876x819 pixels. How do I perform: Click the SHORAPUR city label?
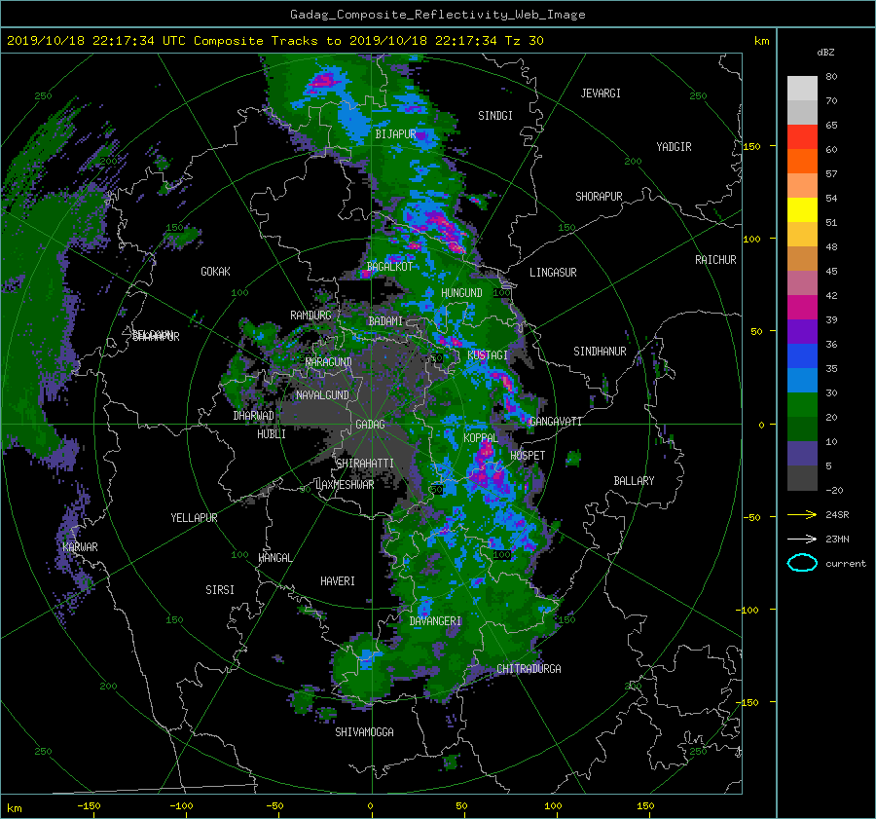tap(599, 197)
